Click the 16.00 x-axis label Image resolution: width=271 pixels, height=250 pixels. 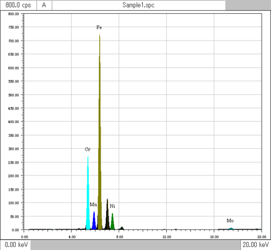point(214,237)
